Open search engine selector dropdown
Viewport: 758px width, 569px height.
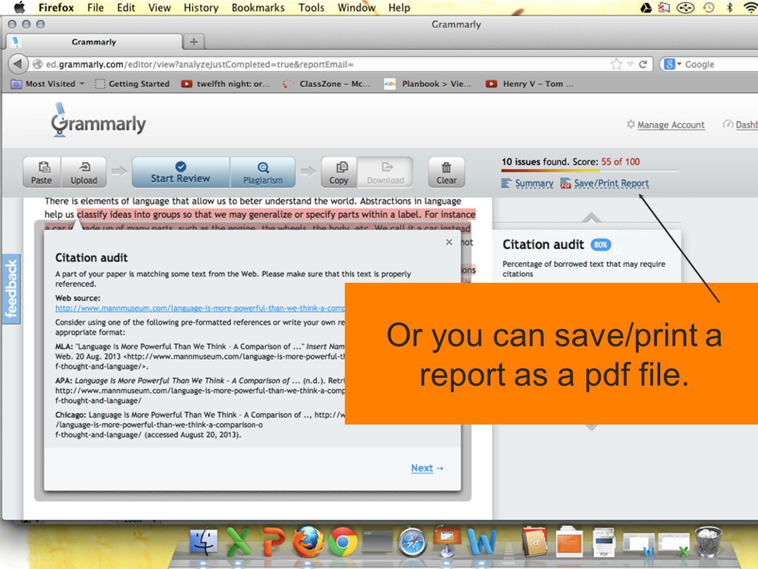pos(673,64)
